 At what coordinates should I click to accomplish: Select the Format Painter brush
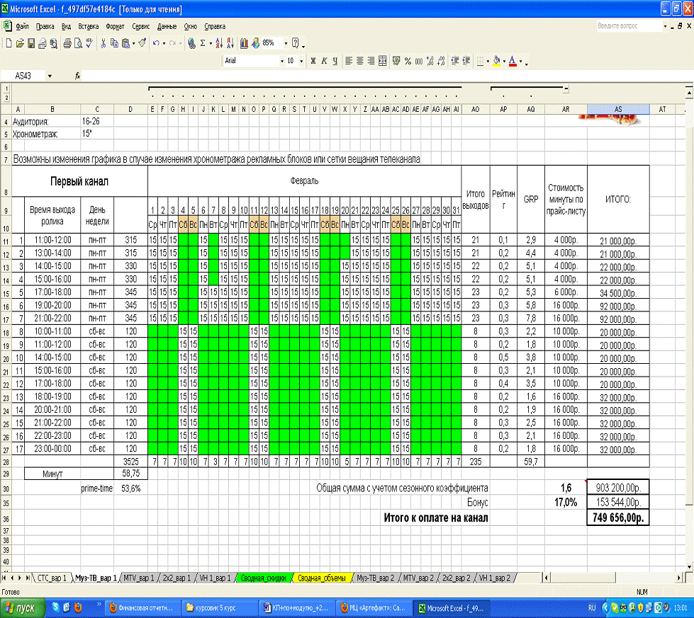(142, 43)
